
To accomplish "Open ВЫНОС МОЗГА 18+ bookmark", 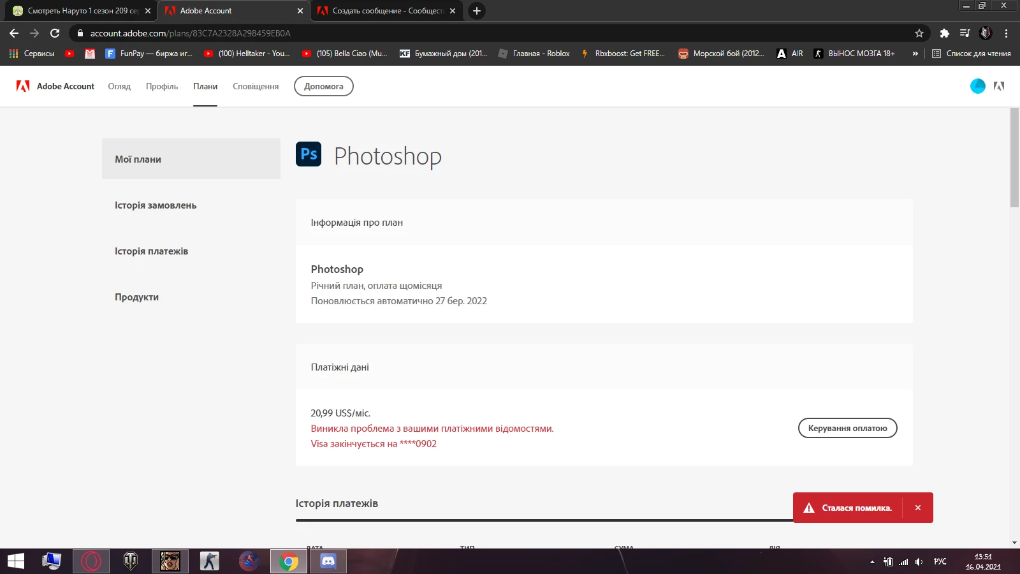I will click(x=854, y=54).
